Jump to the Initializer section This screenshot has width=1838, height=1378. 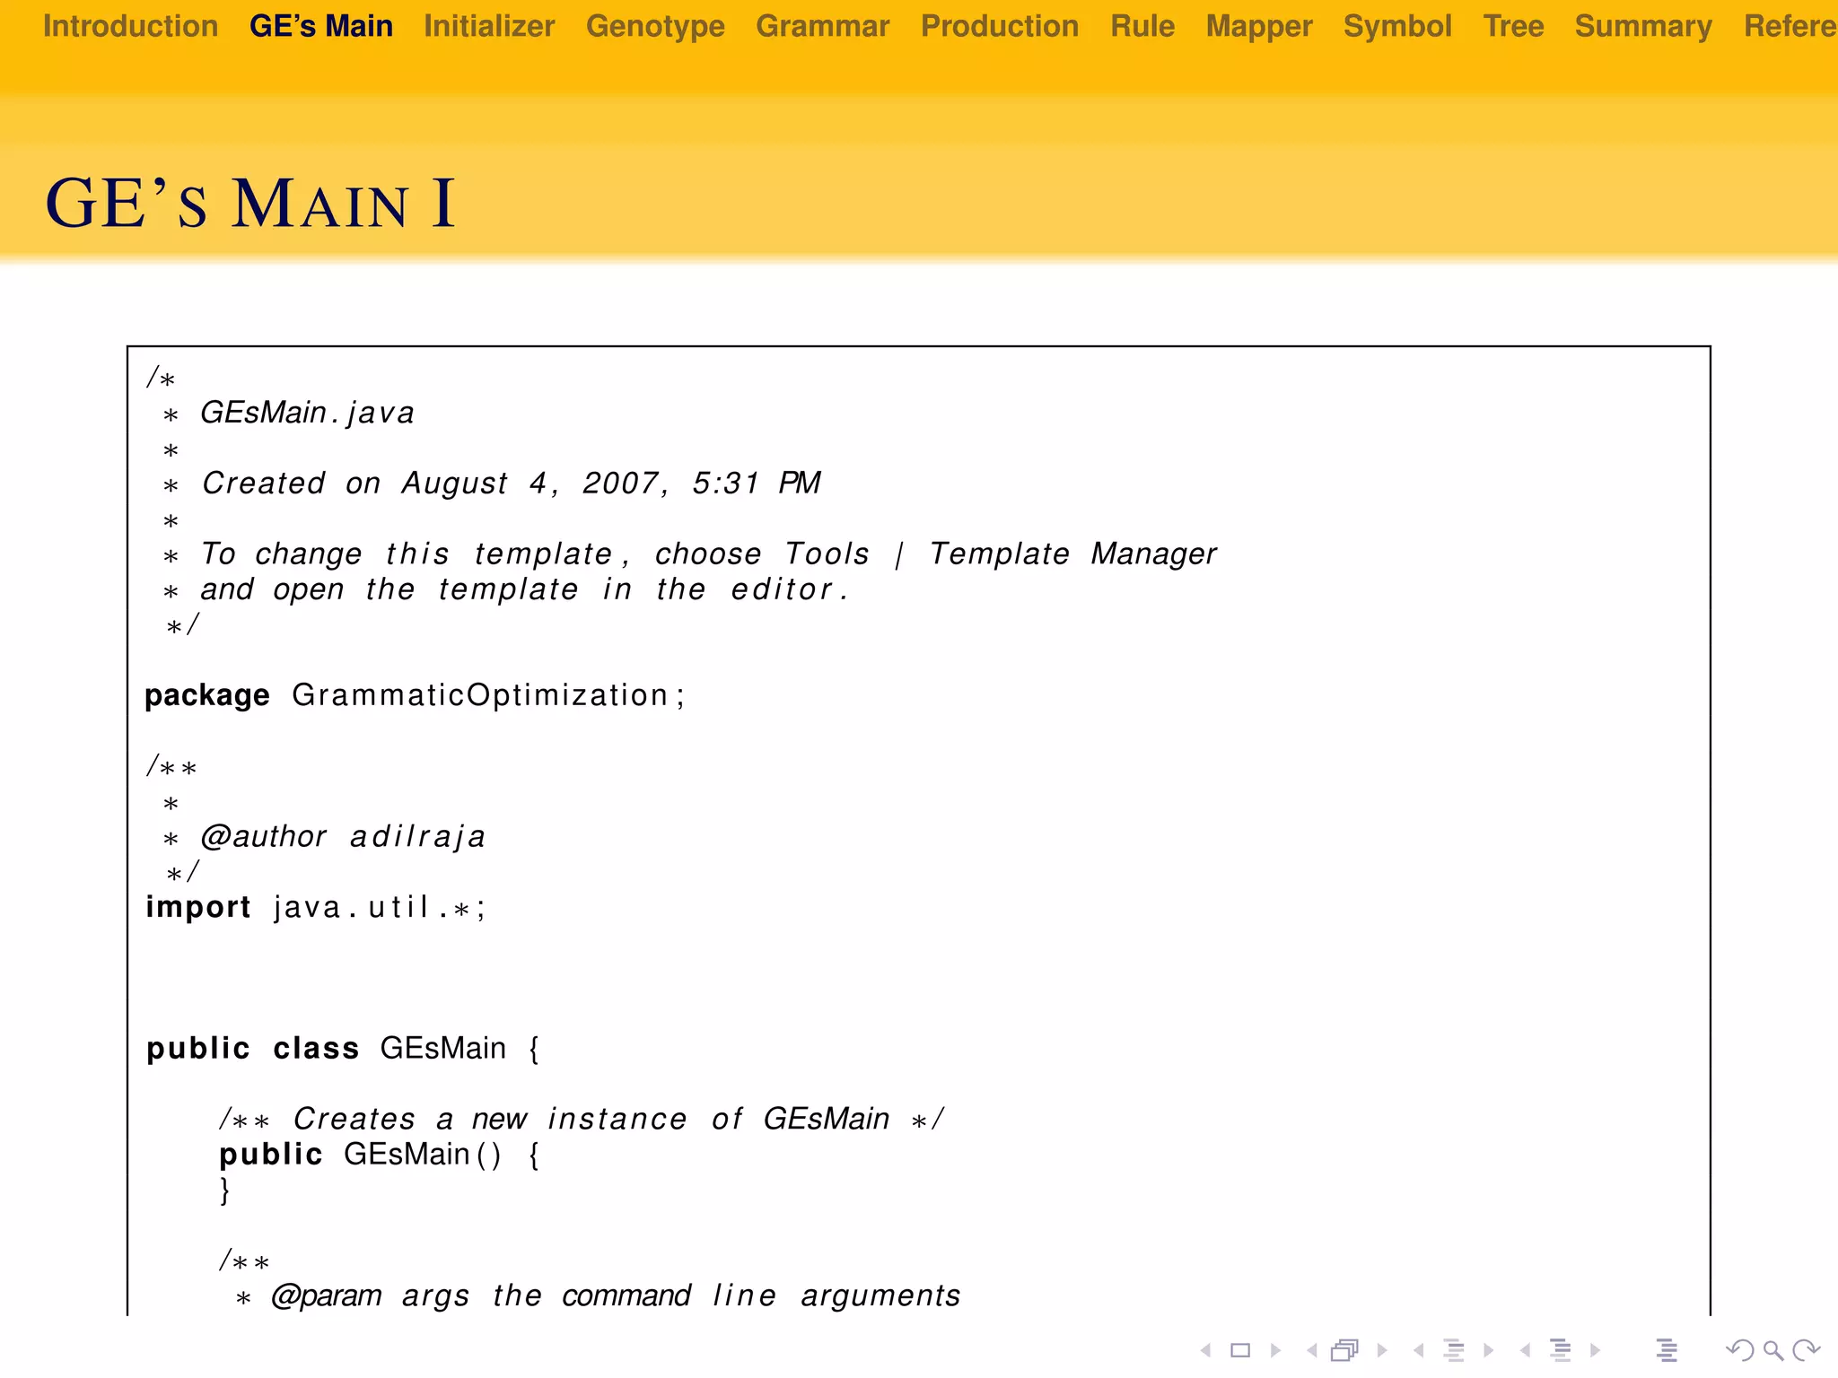click(x=489, y=26)
